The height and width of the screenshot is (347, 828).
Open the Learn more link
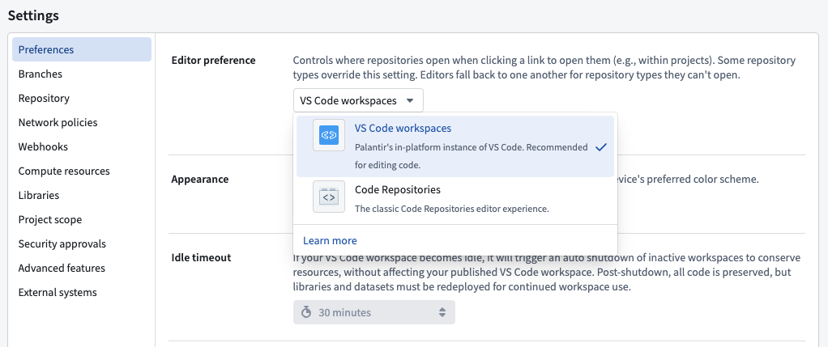pyautogui.click(x=330, y=240)
